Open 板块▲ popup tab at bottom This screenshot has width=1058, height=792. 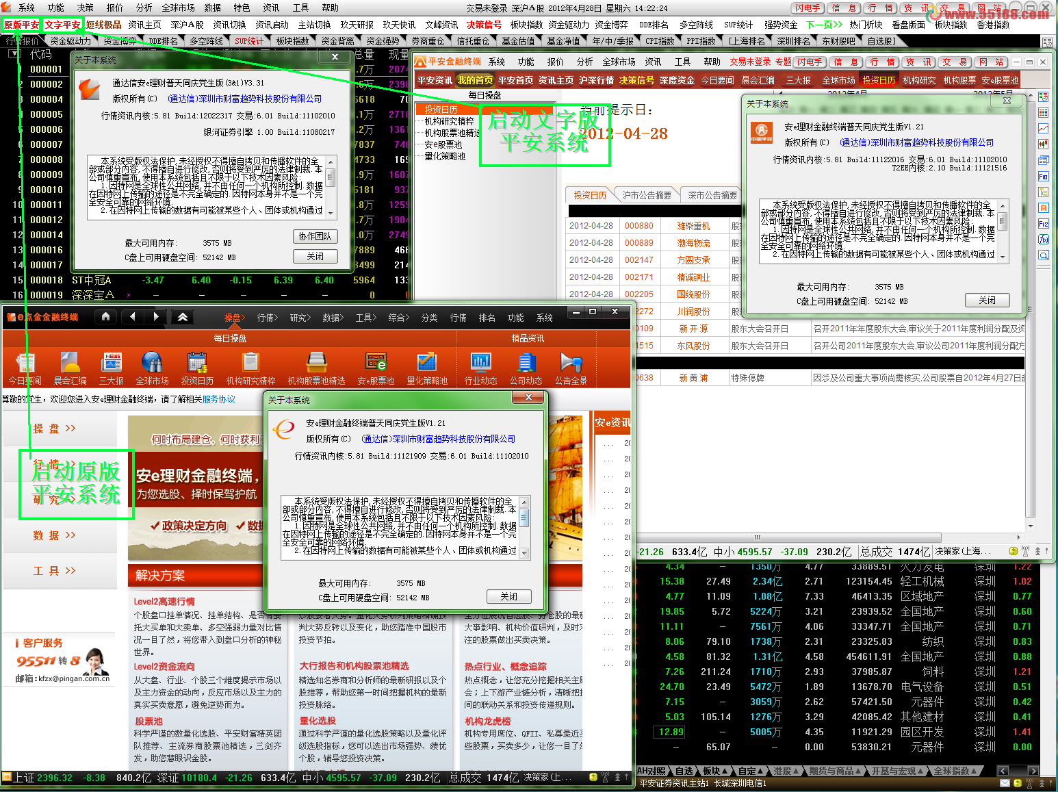pos(715,771)
